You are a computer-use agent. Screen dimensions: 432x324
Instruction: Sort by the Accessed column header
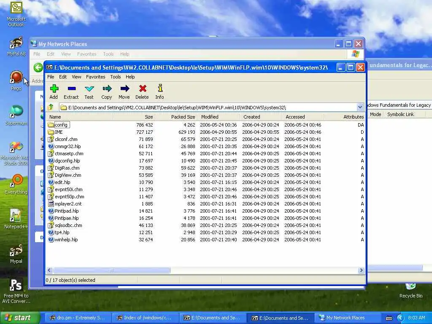[302, 117]
